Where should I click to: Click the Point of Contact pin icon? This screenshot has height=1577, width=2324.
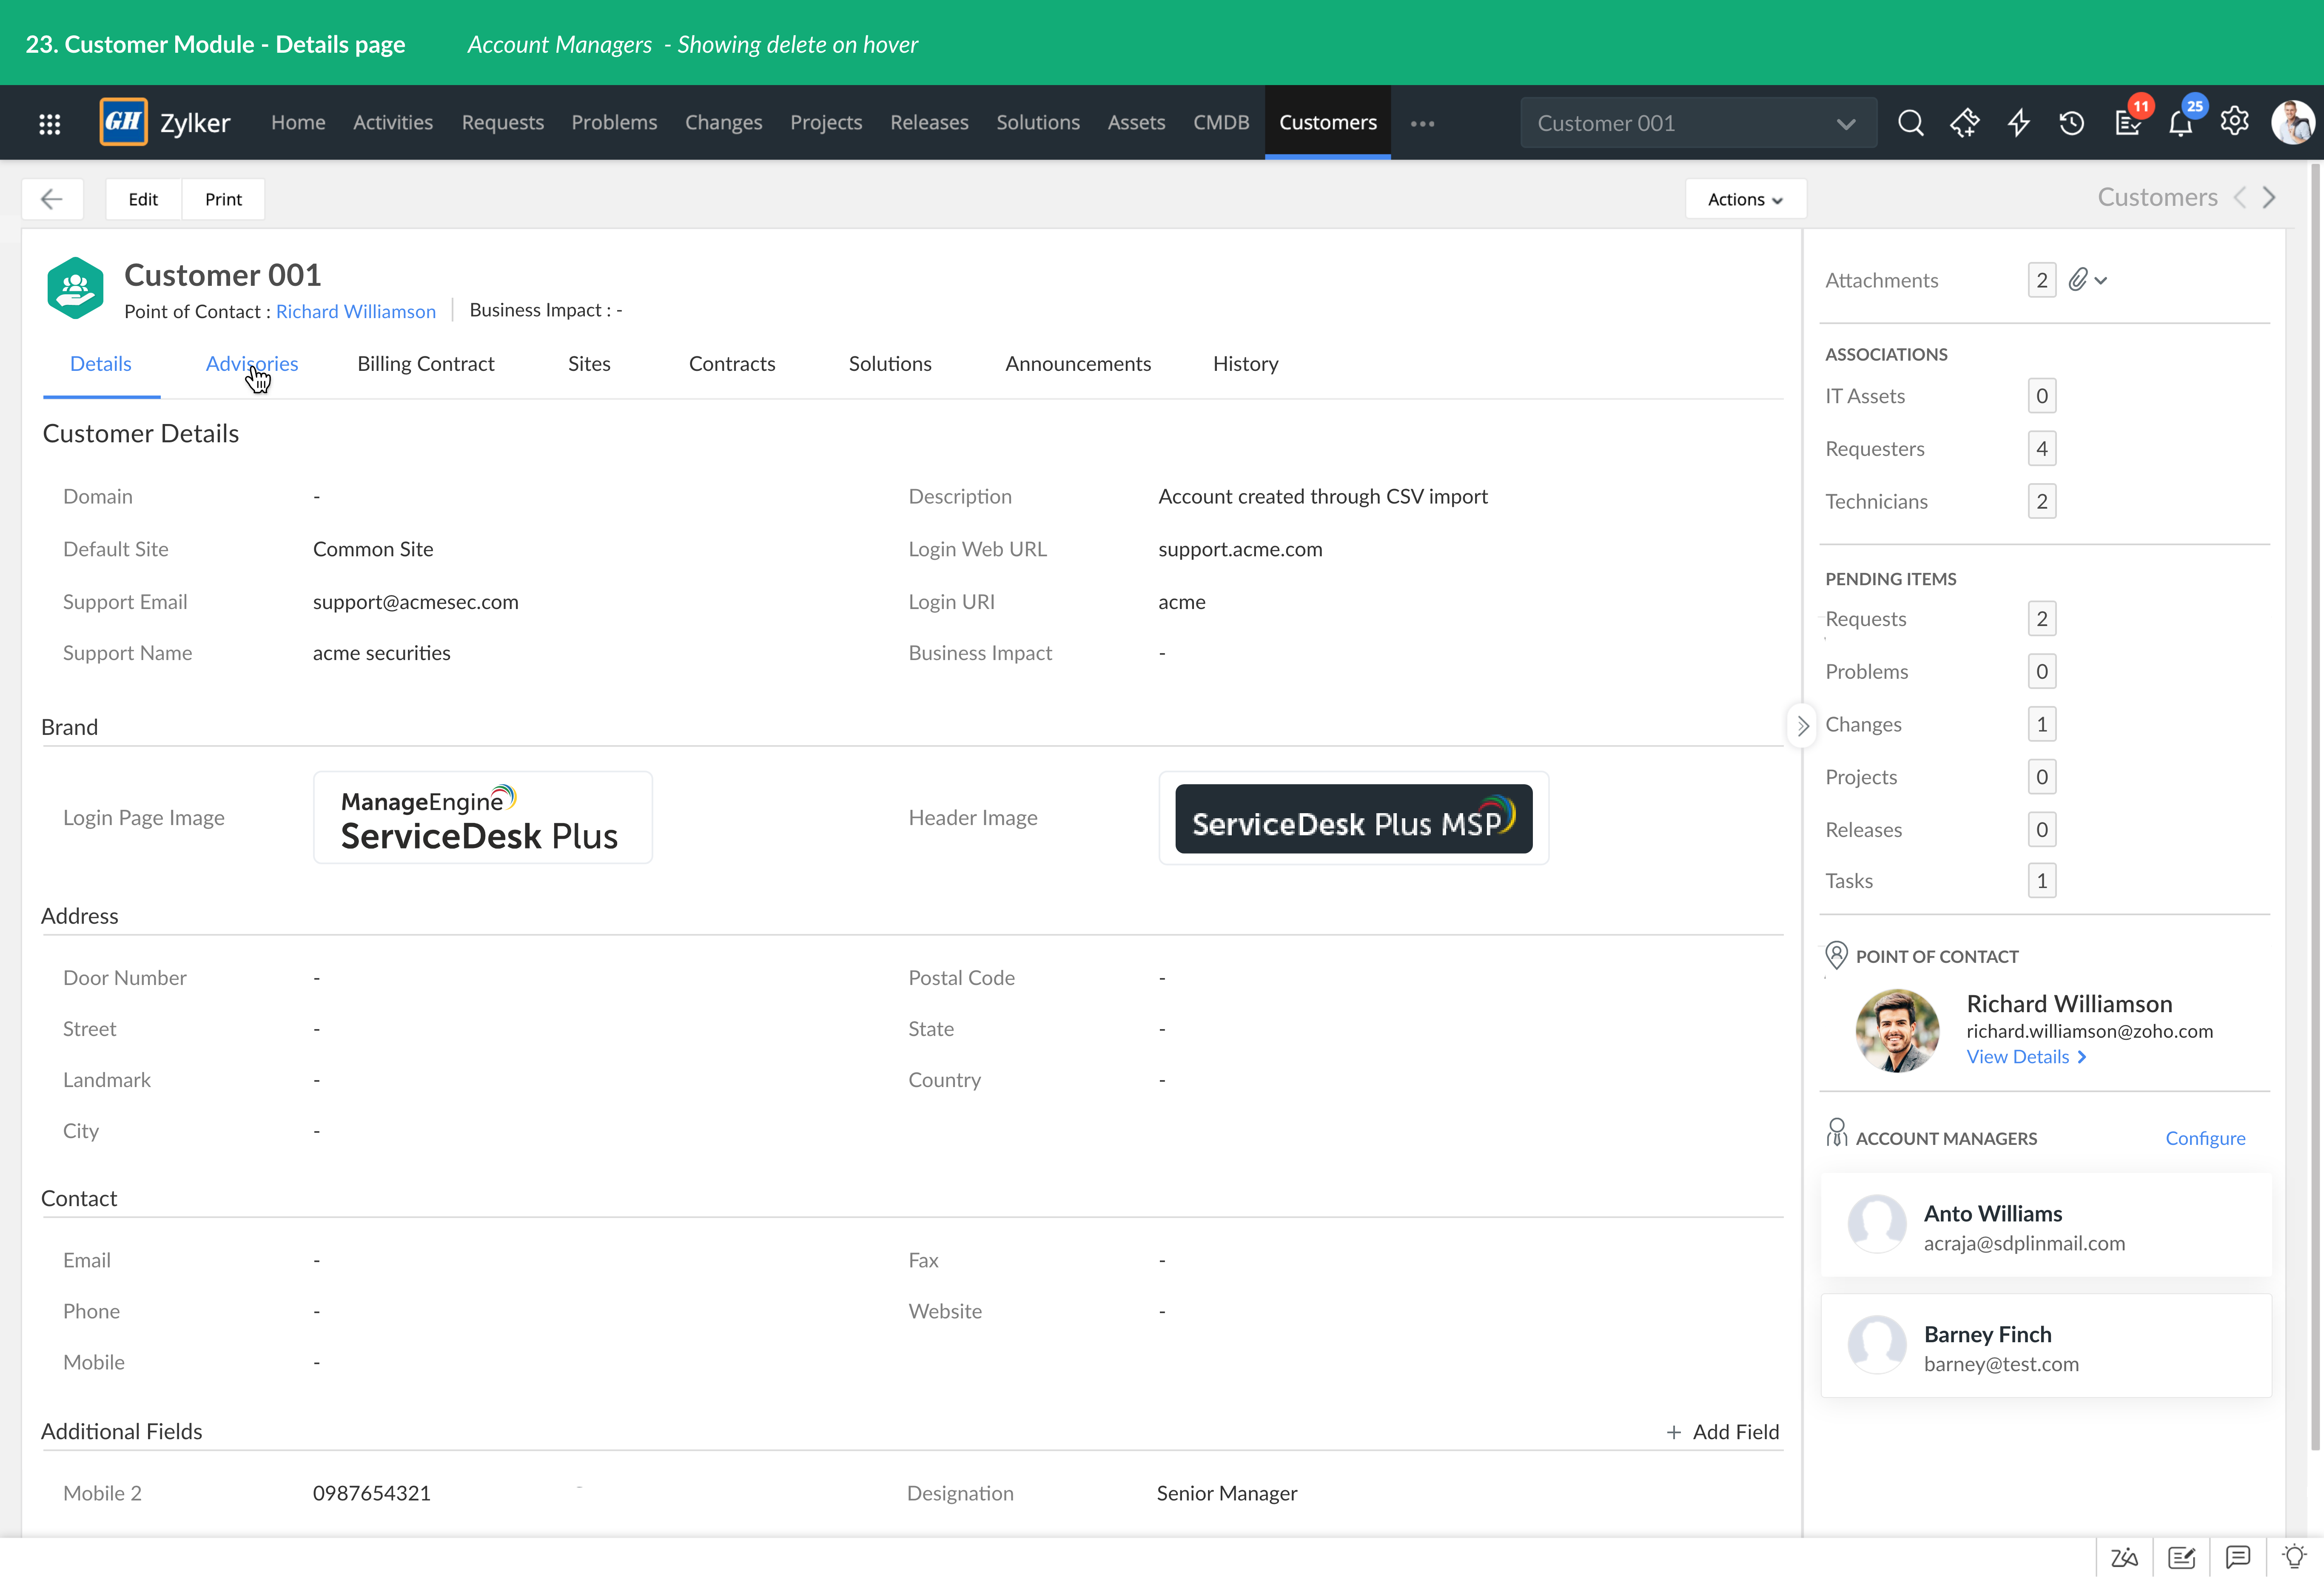coord(1836,955)
